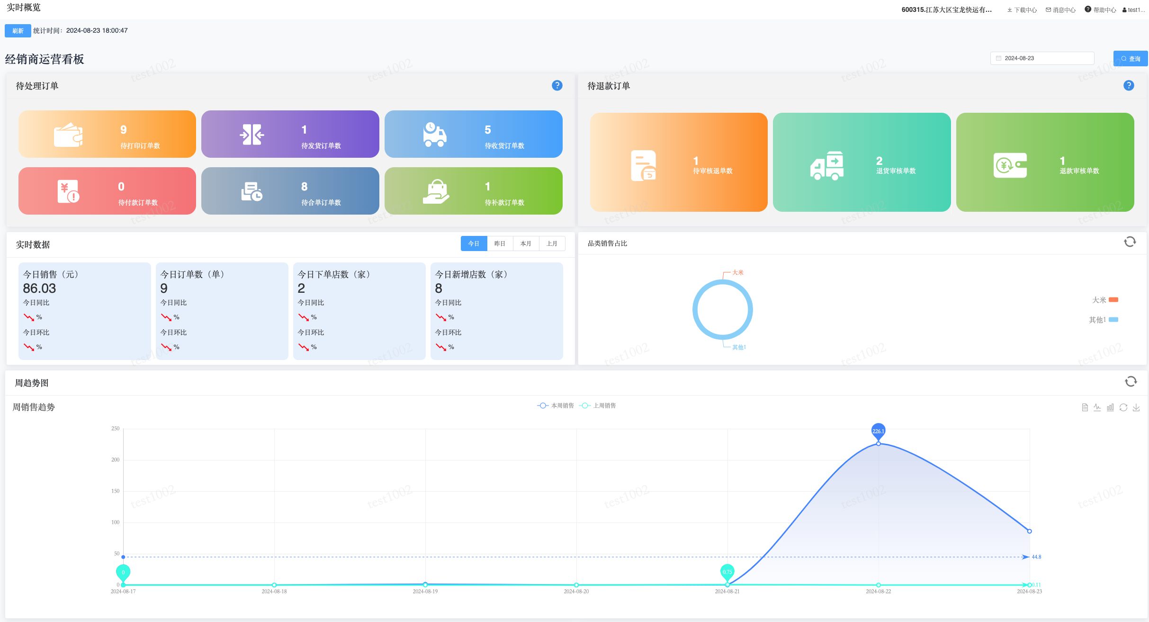Click the 刷新 refresh button
Screen dimensions: 1149x622
[18, 31]
